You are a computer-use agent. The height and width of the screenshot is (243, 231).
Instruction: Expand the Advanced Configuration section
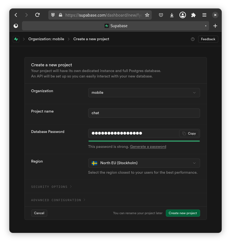click(x=58, y=200)
